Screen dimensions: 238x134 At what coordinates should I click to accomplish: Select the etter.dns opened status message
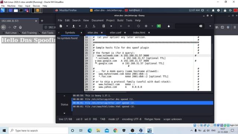[142, 99]
